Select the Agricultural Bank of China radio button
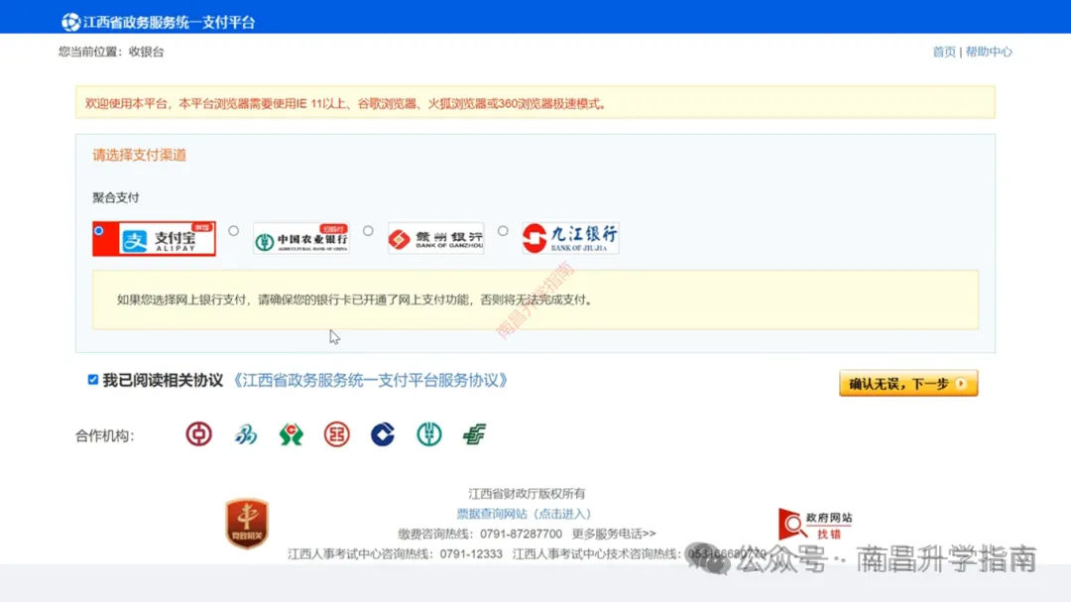The height and width of the screenshot is (602, 1071). pos(234,231)
